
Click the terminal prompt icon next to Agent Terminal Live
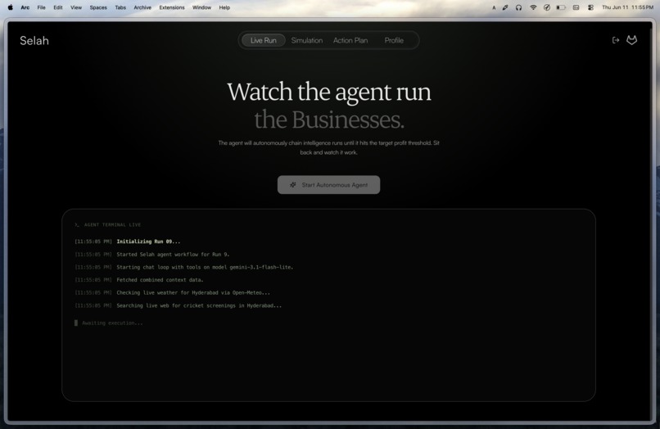(x=77, y=225)
